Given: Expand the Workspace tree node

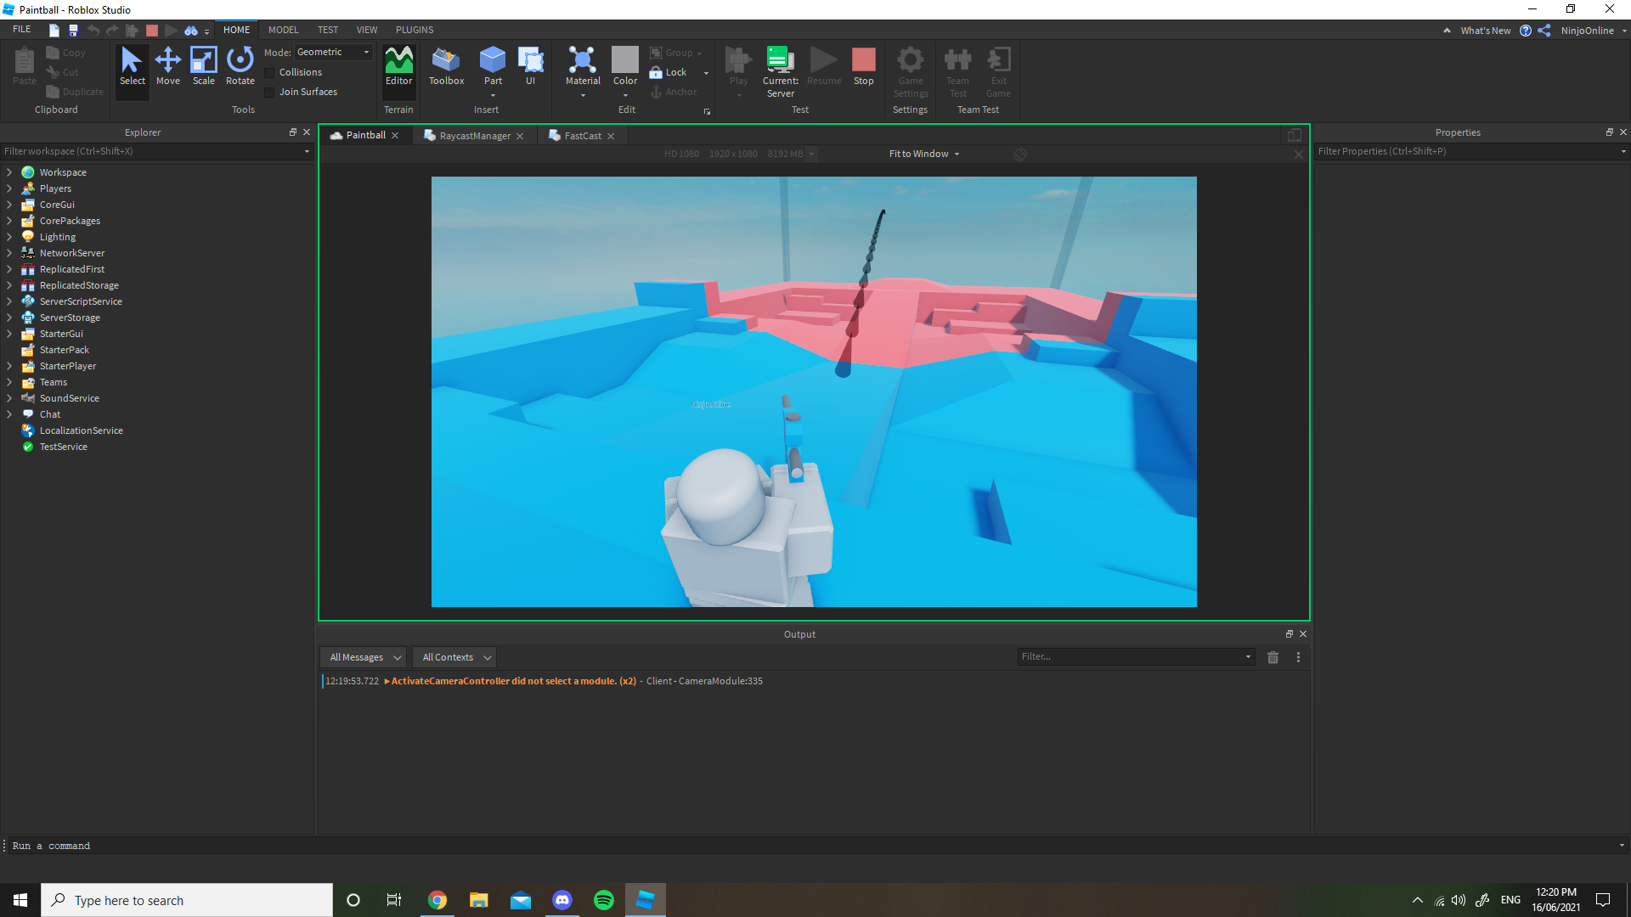Looking at the screenshot, I should click(x=9, y=172).
